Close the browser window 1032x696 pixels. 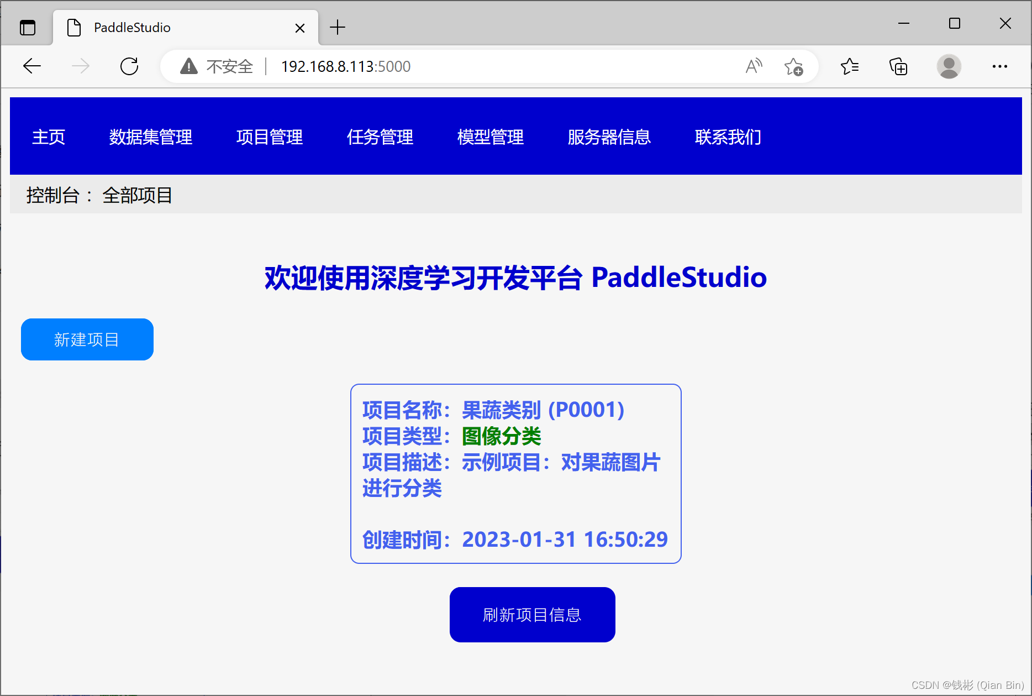pyautogui.click(x=1005, y=23)
